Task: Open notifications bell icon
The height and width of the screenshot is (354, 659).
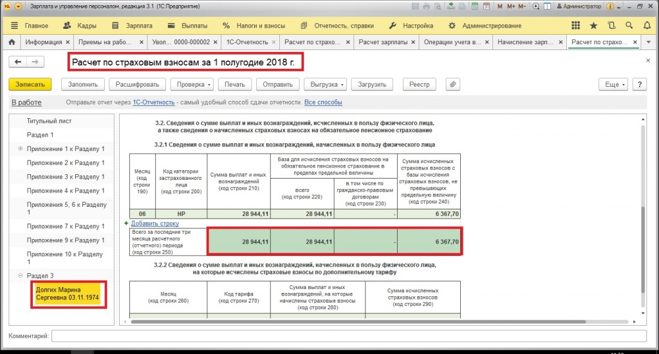Action: point(647,26)
